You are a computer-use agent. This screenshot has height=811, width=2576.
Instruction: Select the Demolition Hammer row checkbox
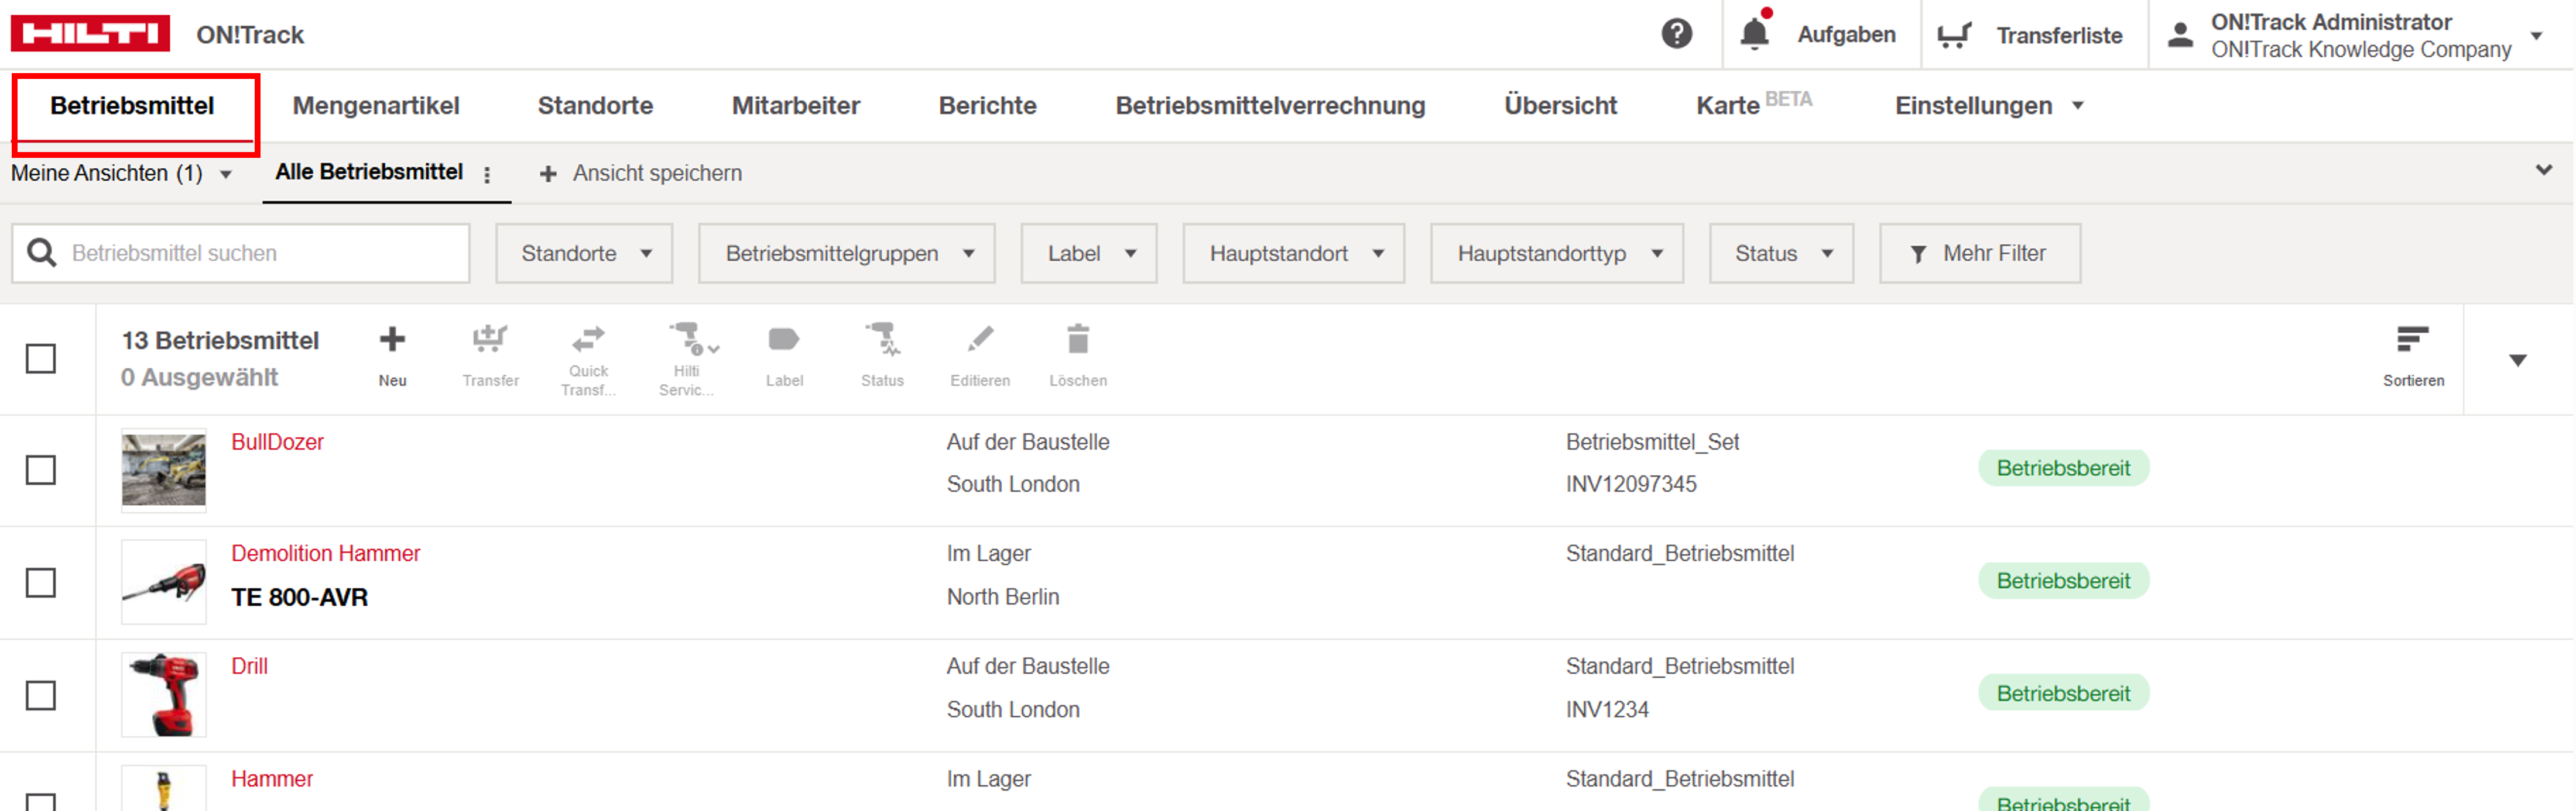(x=41, y=582)
